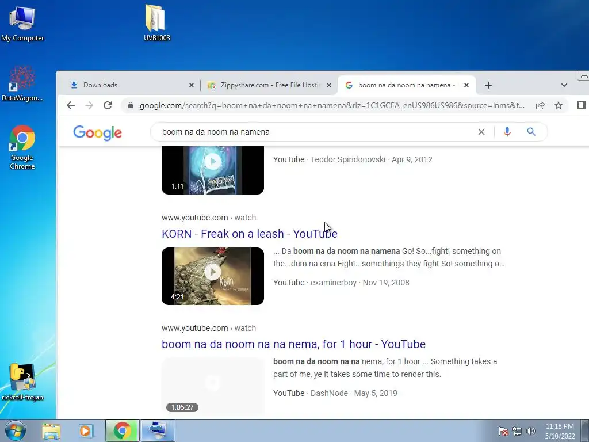The image size is (589, 442).
Task: Open Windows Start menu
Action: pos(16,430)
